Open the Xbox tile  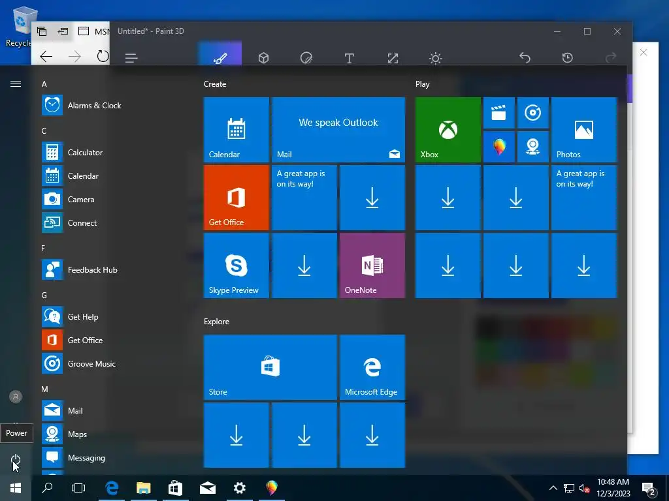[x=448, y=130]
